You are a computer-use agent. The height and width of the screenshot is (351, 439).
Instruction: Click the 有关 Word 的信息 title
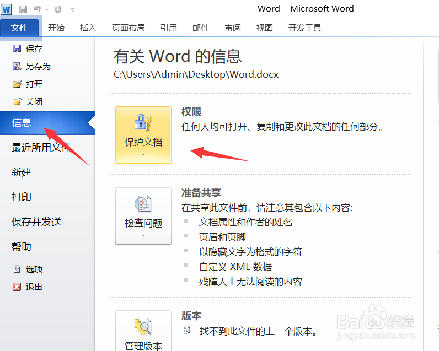(x=177, y=56)
